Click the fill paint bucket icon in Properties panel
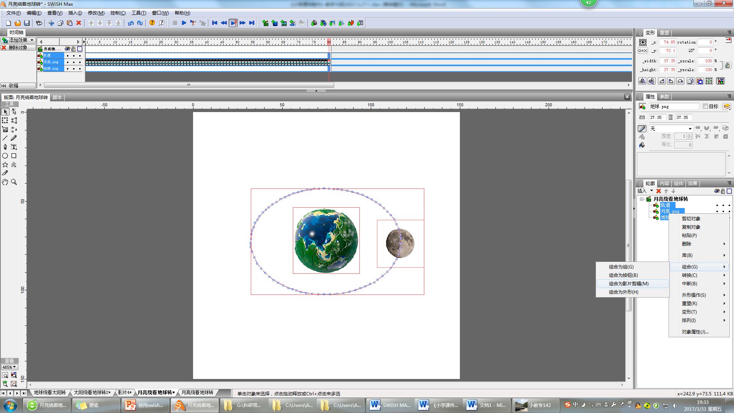734x413 pixels. click(x=642, y=145)
